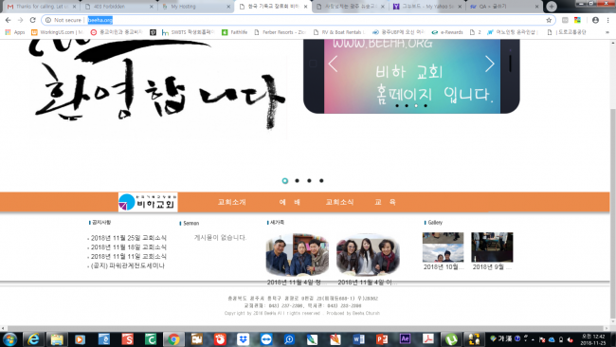Open Word from the taskbar

click(x=358, y=338)
